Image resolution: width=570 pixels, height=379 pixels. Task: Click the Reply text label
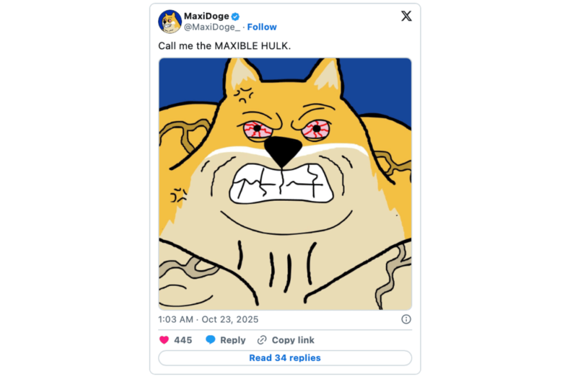tap(233, 340)
